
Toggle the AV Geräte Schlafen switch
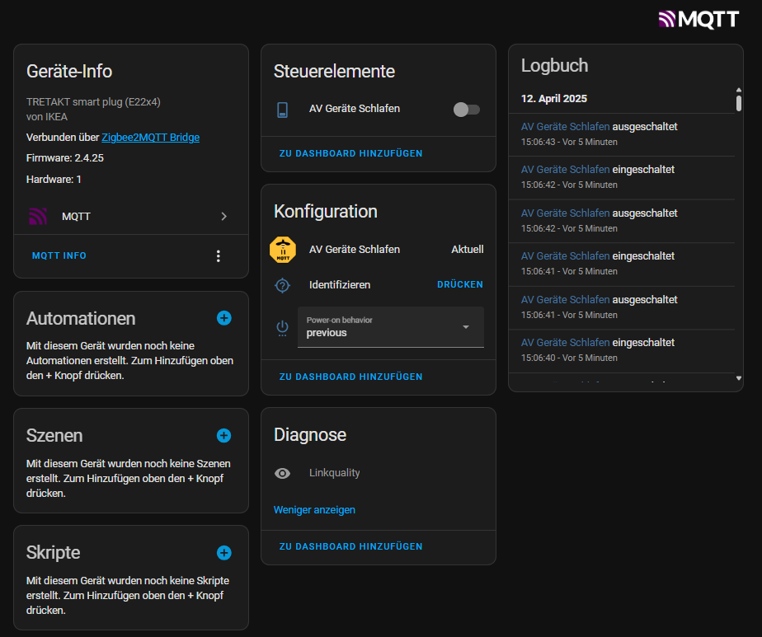point(466,110)
